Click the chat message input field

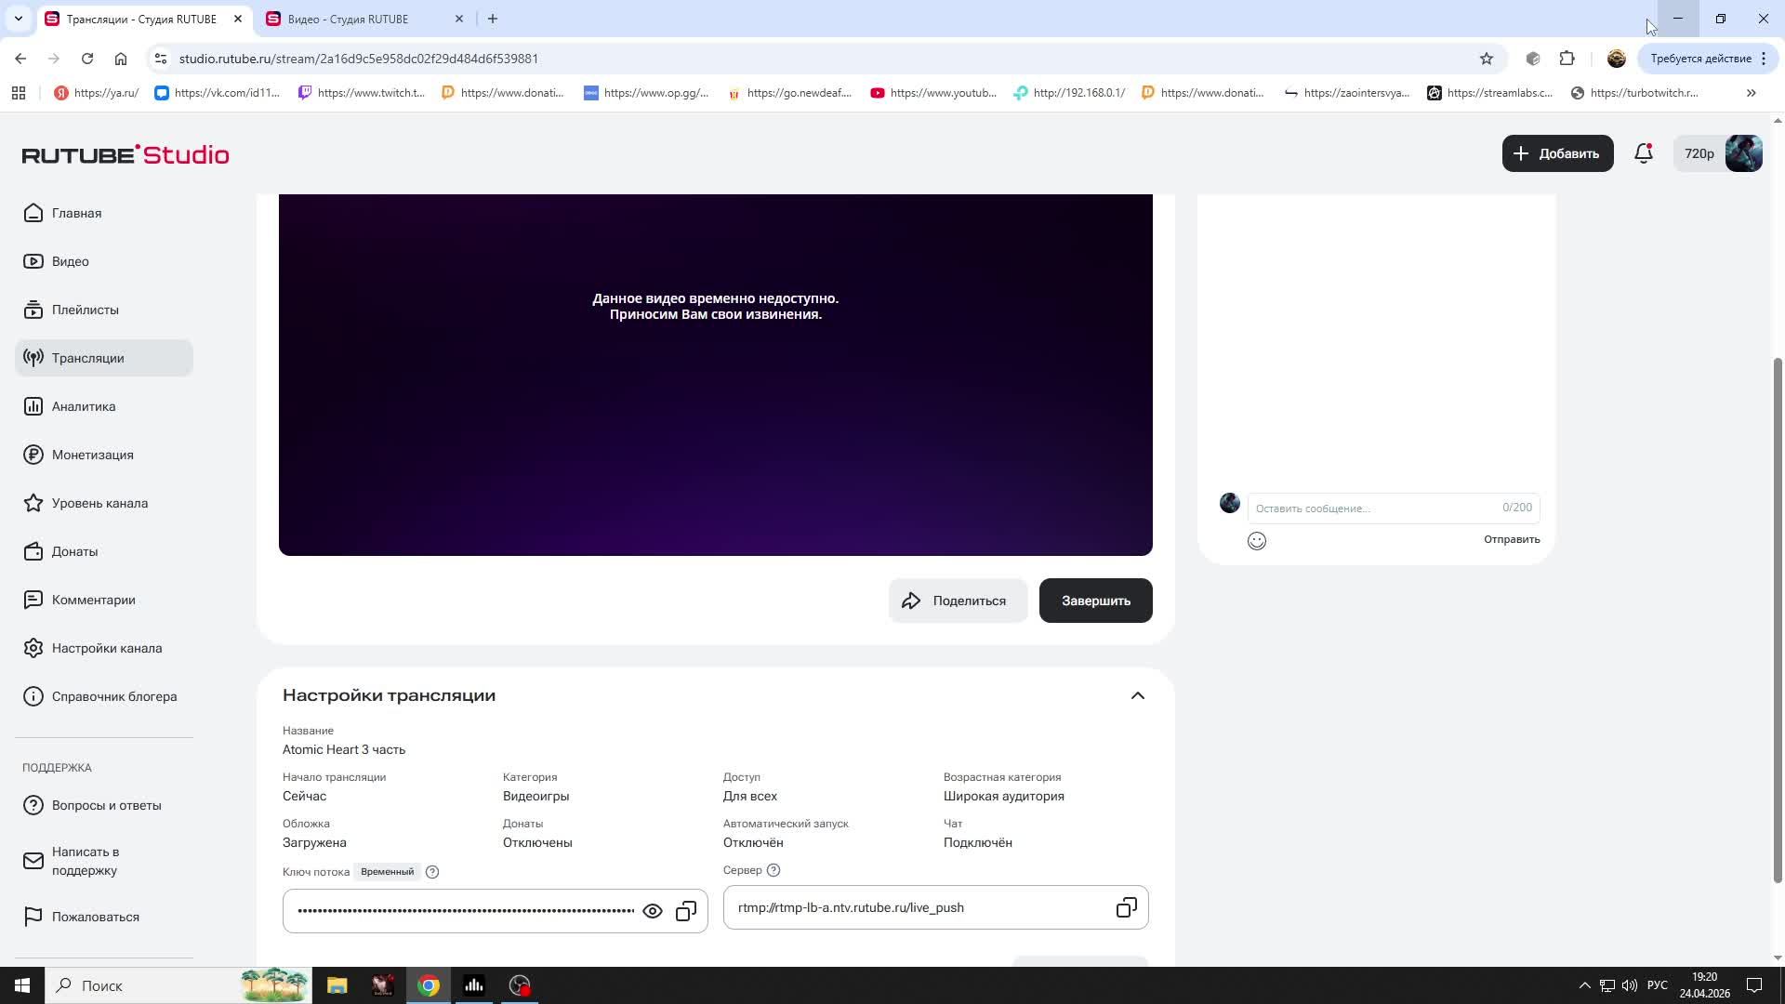tap(1374, 508)
